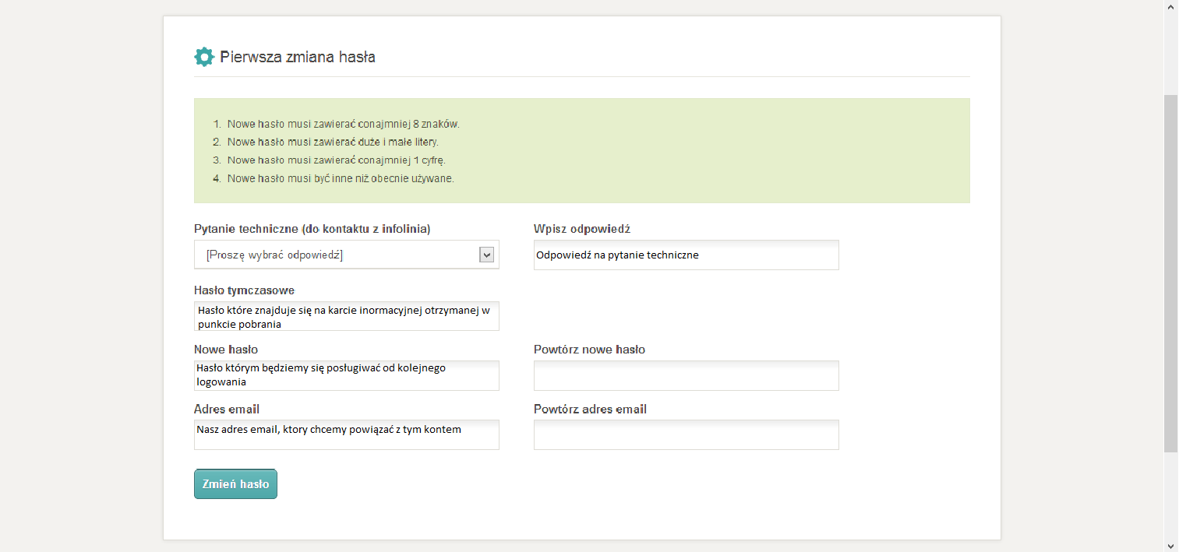The height and width of the screenshot is (552, 1179).
Task: Click the "Powtórz nowe hasło" label text
Action: click(x=589, y=350)
